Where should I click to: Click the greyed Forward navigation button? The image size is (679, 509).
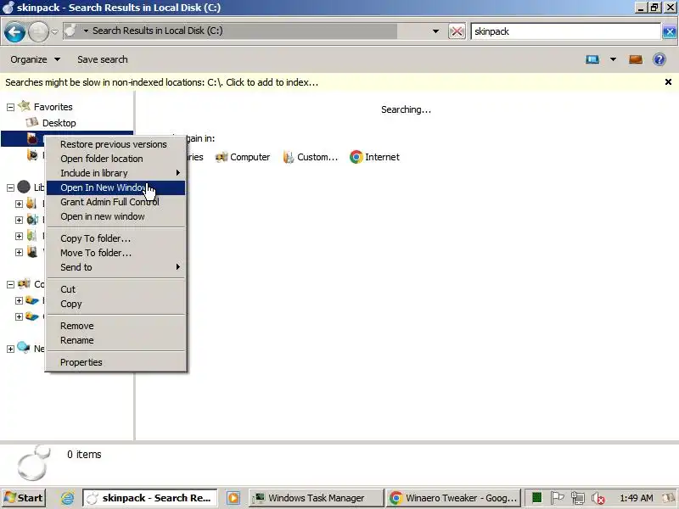point(38,31)
